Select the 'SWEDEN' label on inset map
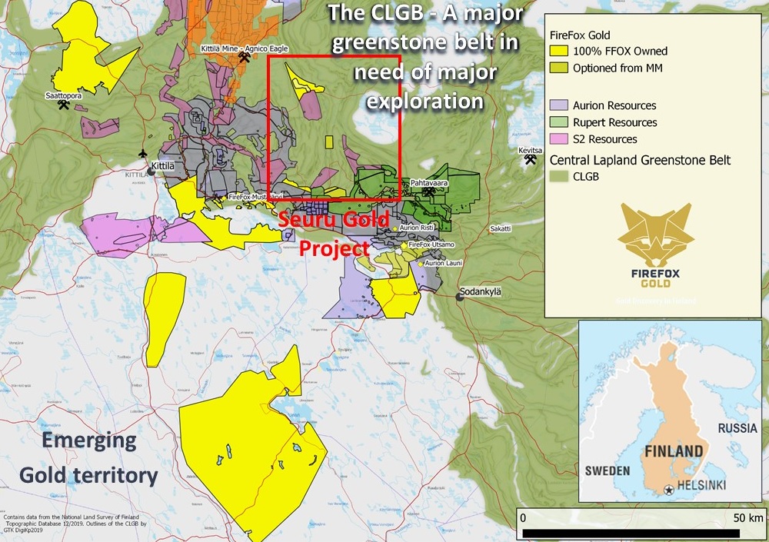The width and height of the screenshot is (769, 542). tap(608, 471)
